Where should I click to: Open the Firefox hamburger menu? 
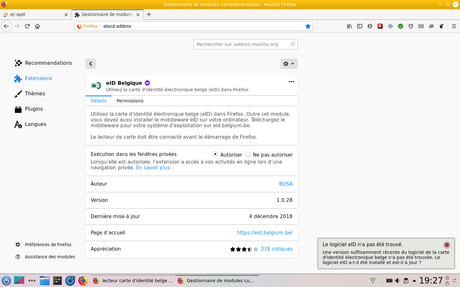tap(454, 26)
